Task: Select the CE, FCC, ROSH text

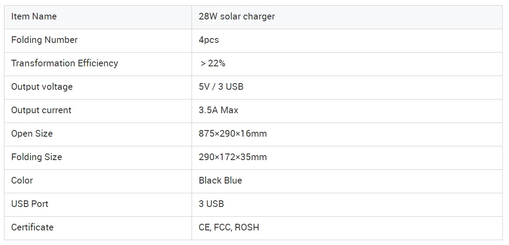Action: coord(229,228)
